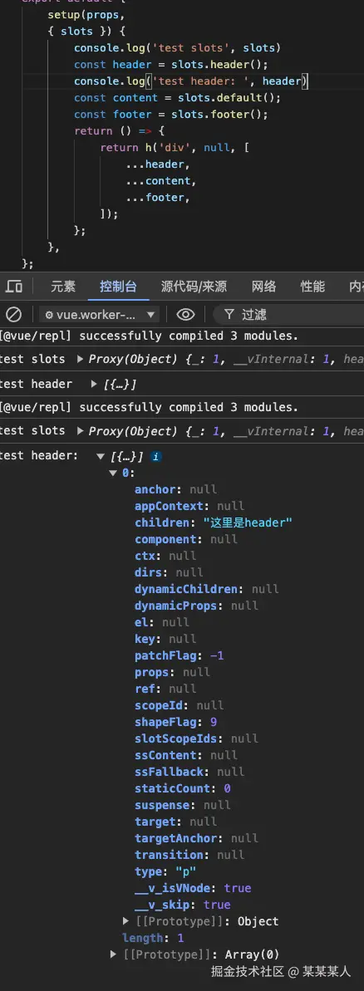Image resolution: width=364 pixels, height=991 pixels.
Task: Click the ssFallback: null property
Action: (x=189, y=772)
